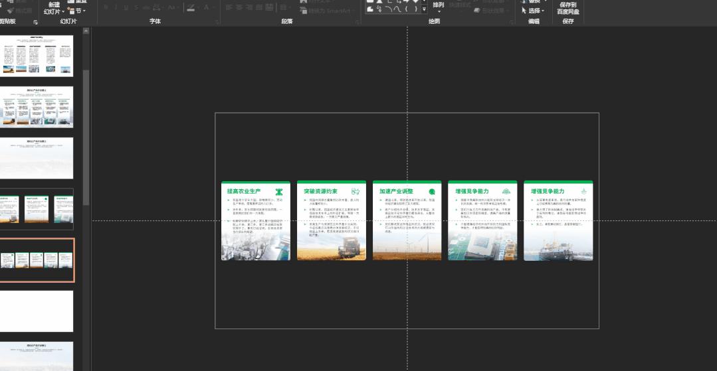Click the 加速产业调整 card's green icon
Screen dimensions: 717x371
pos(432,191)
